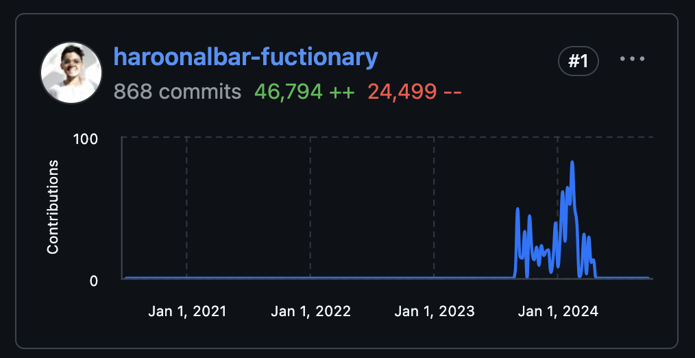Click the vertical Contributions axis title
Image resolution: width=695 pixels, height=358 pixels.
53,208
